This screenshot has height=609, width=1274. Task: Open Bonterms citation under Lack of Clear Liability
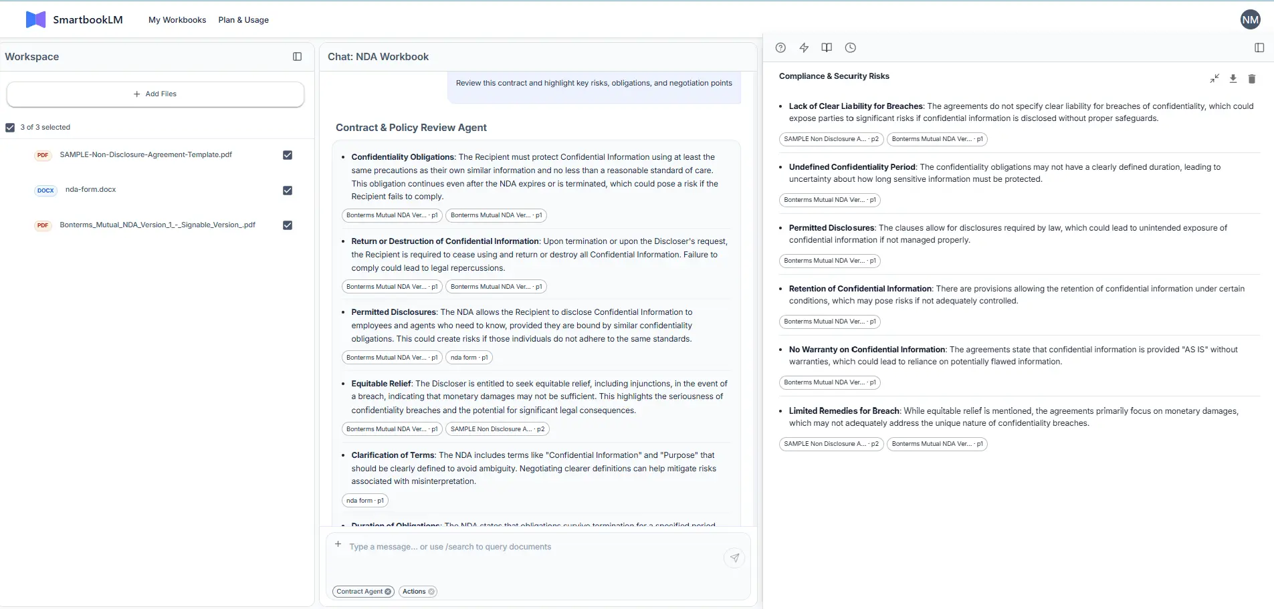(x=938, y=139)
